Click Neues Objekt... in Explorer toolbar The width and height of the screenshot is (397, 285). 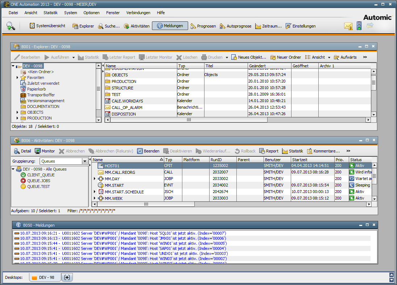249,57
